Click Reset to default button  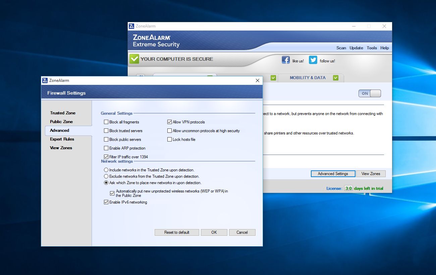pyautogui.click(x=177, y=232)
